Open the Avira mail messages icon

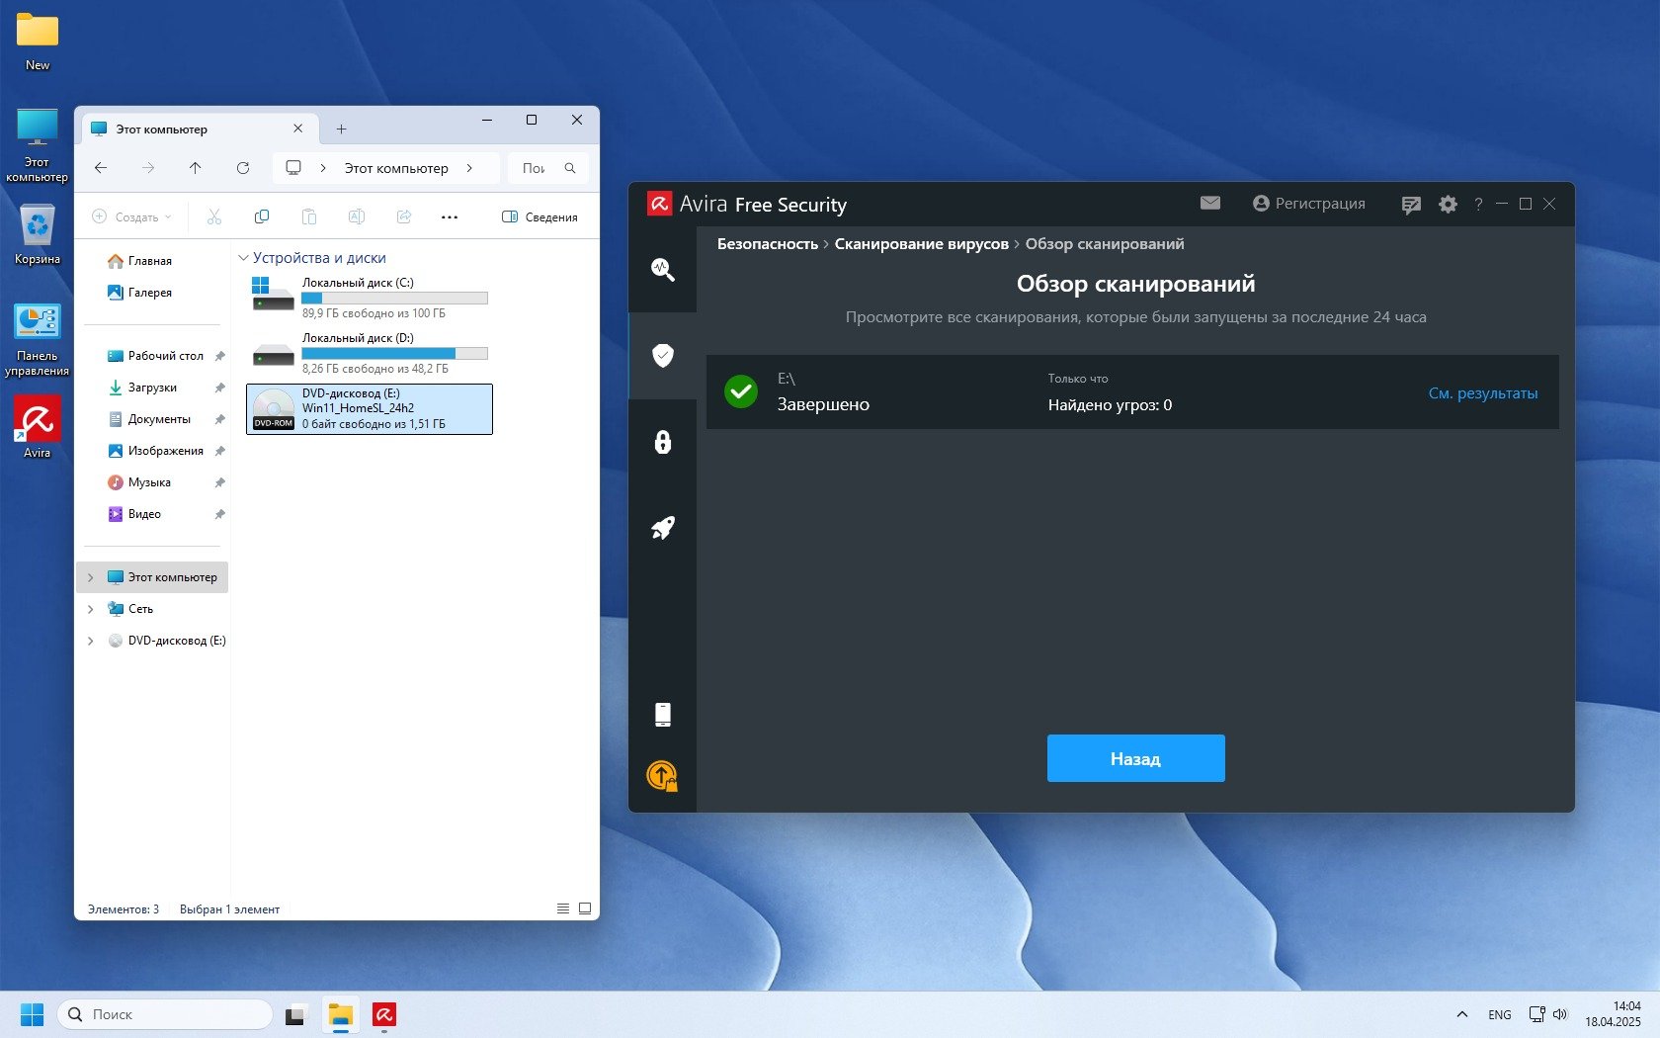[x=1209, y=203]
